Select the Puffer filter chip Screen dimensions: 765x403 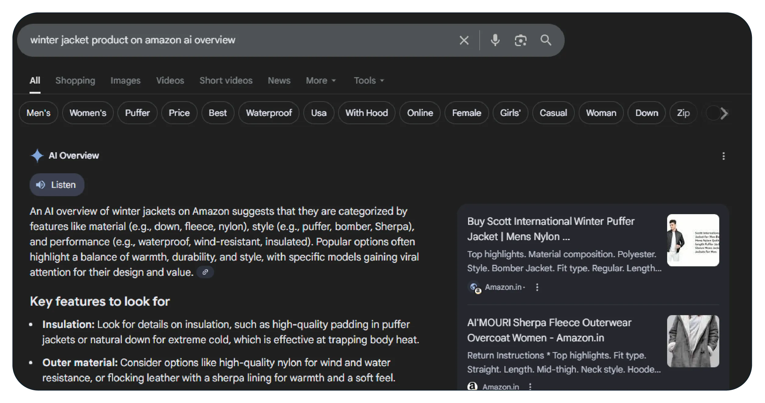(x=137, y=113)
